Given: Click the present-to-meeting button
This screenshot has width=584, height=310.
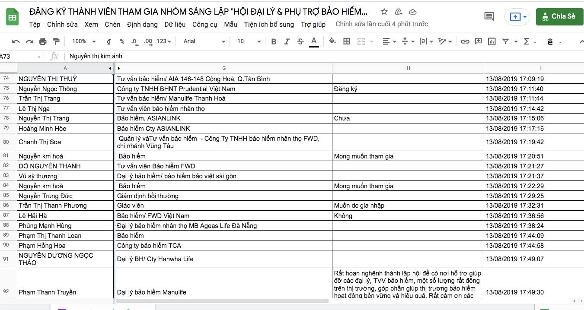Looking at the screenshot, I should click(x=517, y=16).
